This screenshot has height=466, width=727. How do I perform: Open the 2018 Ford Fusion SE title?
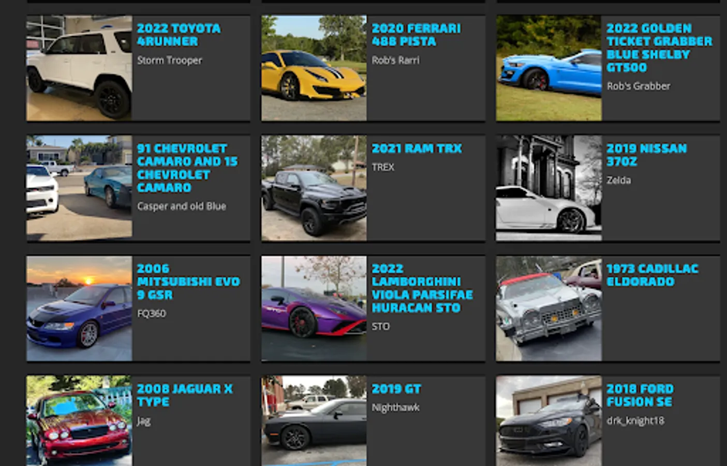[x=640, y=395]
